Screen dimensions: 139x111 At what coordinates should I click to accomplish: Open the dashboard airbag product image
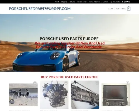[x=23, y=95]
